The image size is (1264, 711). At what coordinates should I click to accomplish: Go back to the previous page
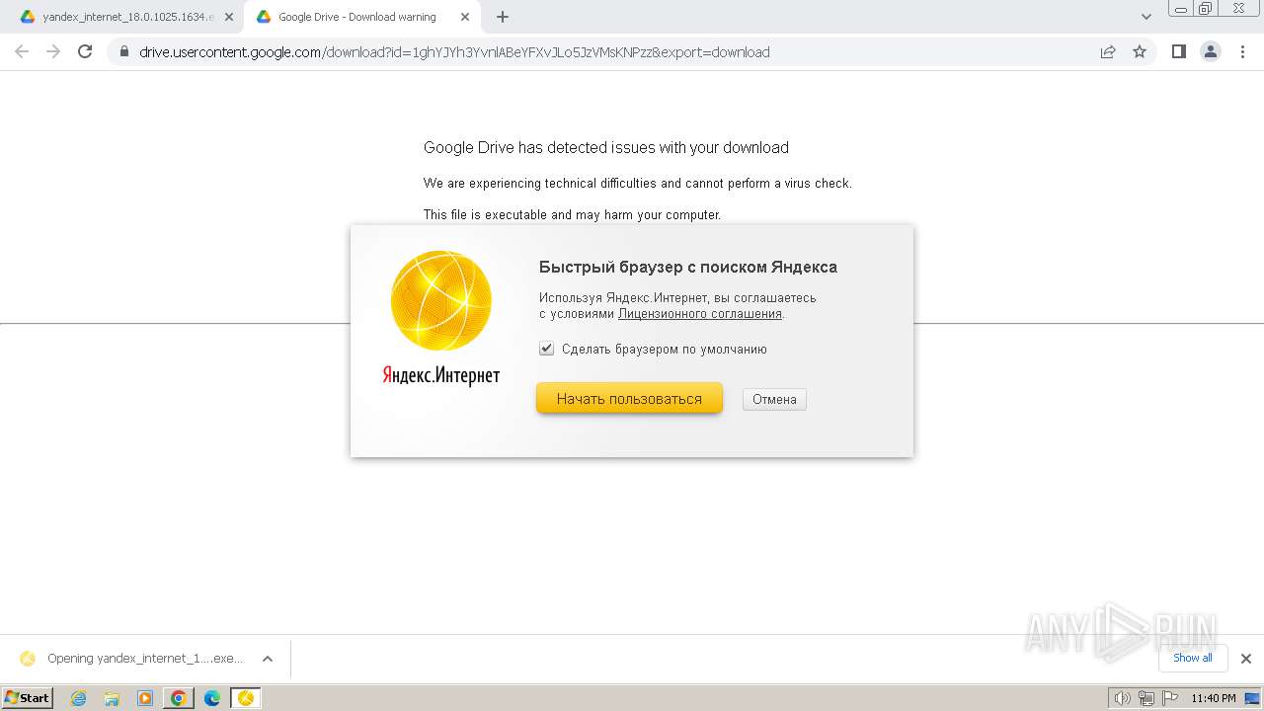tap(22, 52)
